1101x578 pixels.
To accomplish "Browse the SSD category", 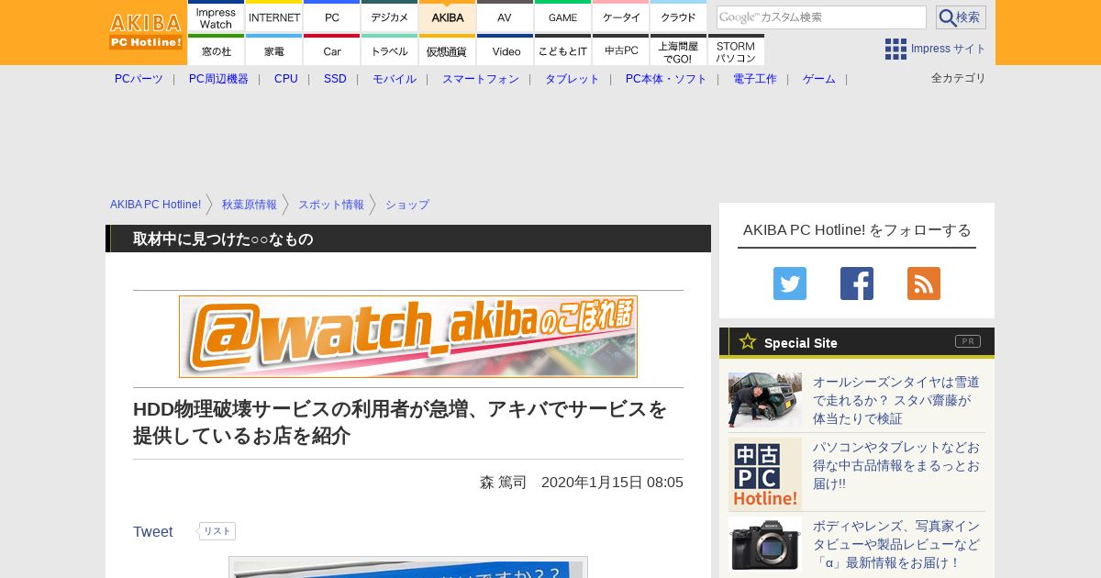I will tap(335, 79).
